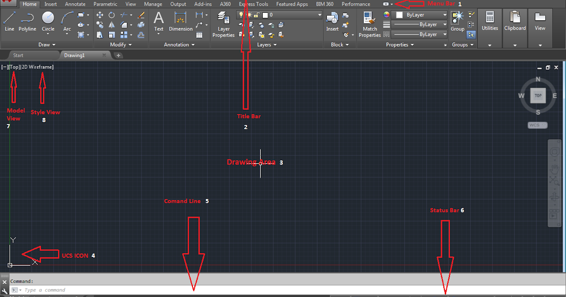This screenshot has height=297, width=566.
Task: Switch to the Insert ribbon tab
Action: [x=51, y=4]
